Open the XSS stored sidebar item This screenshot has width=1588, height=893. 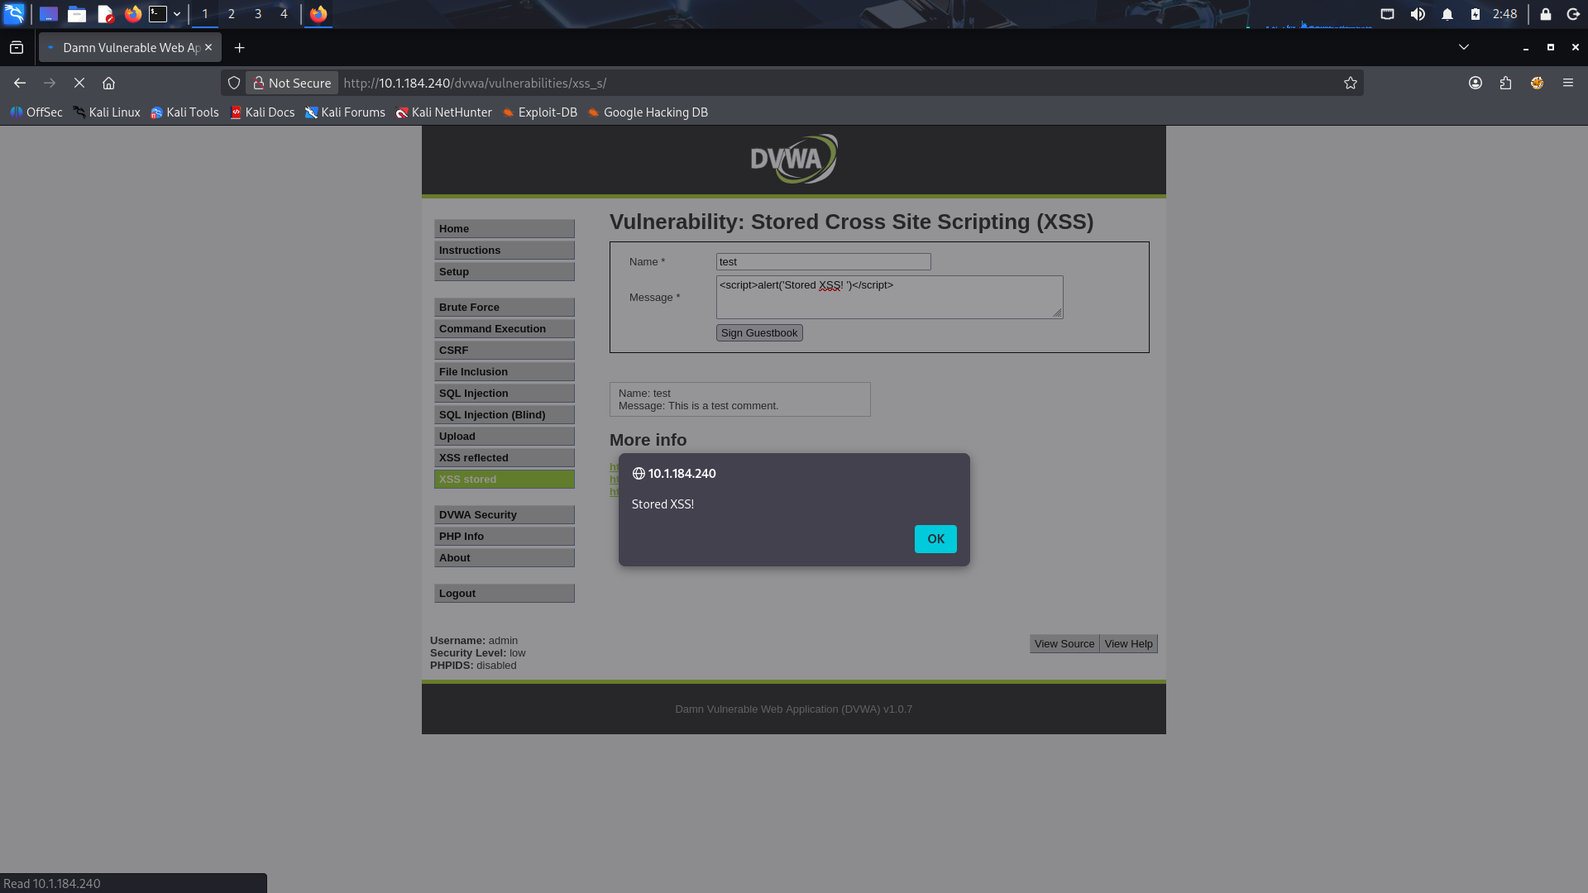505,480
